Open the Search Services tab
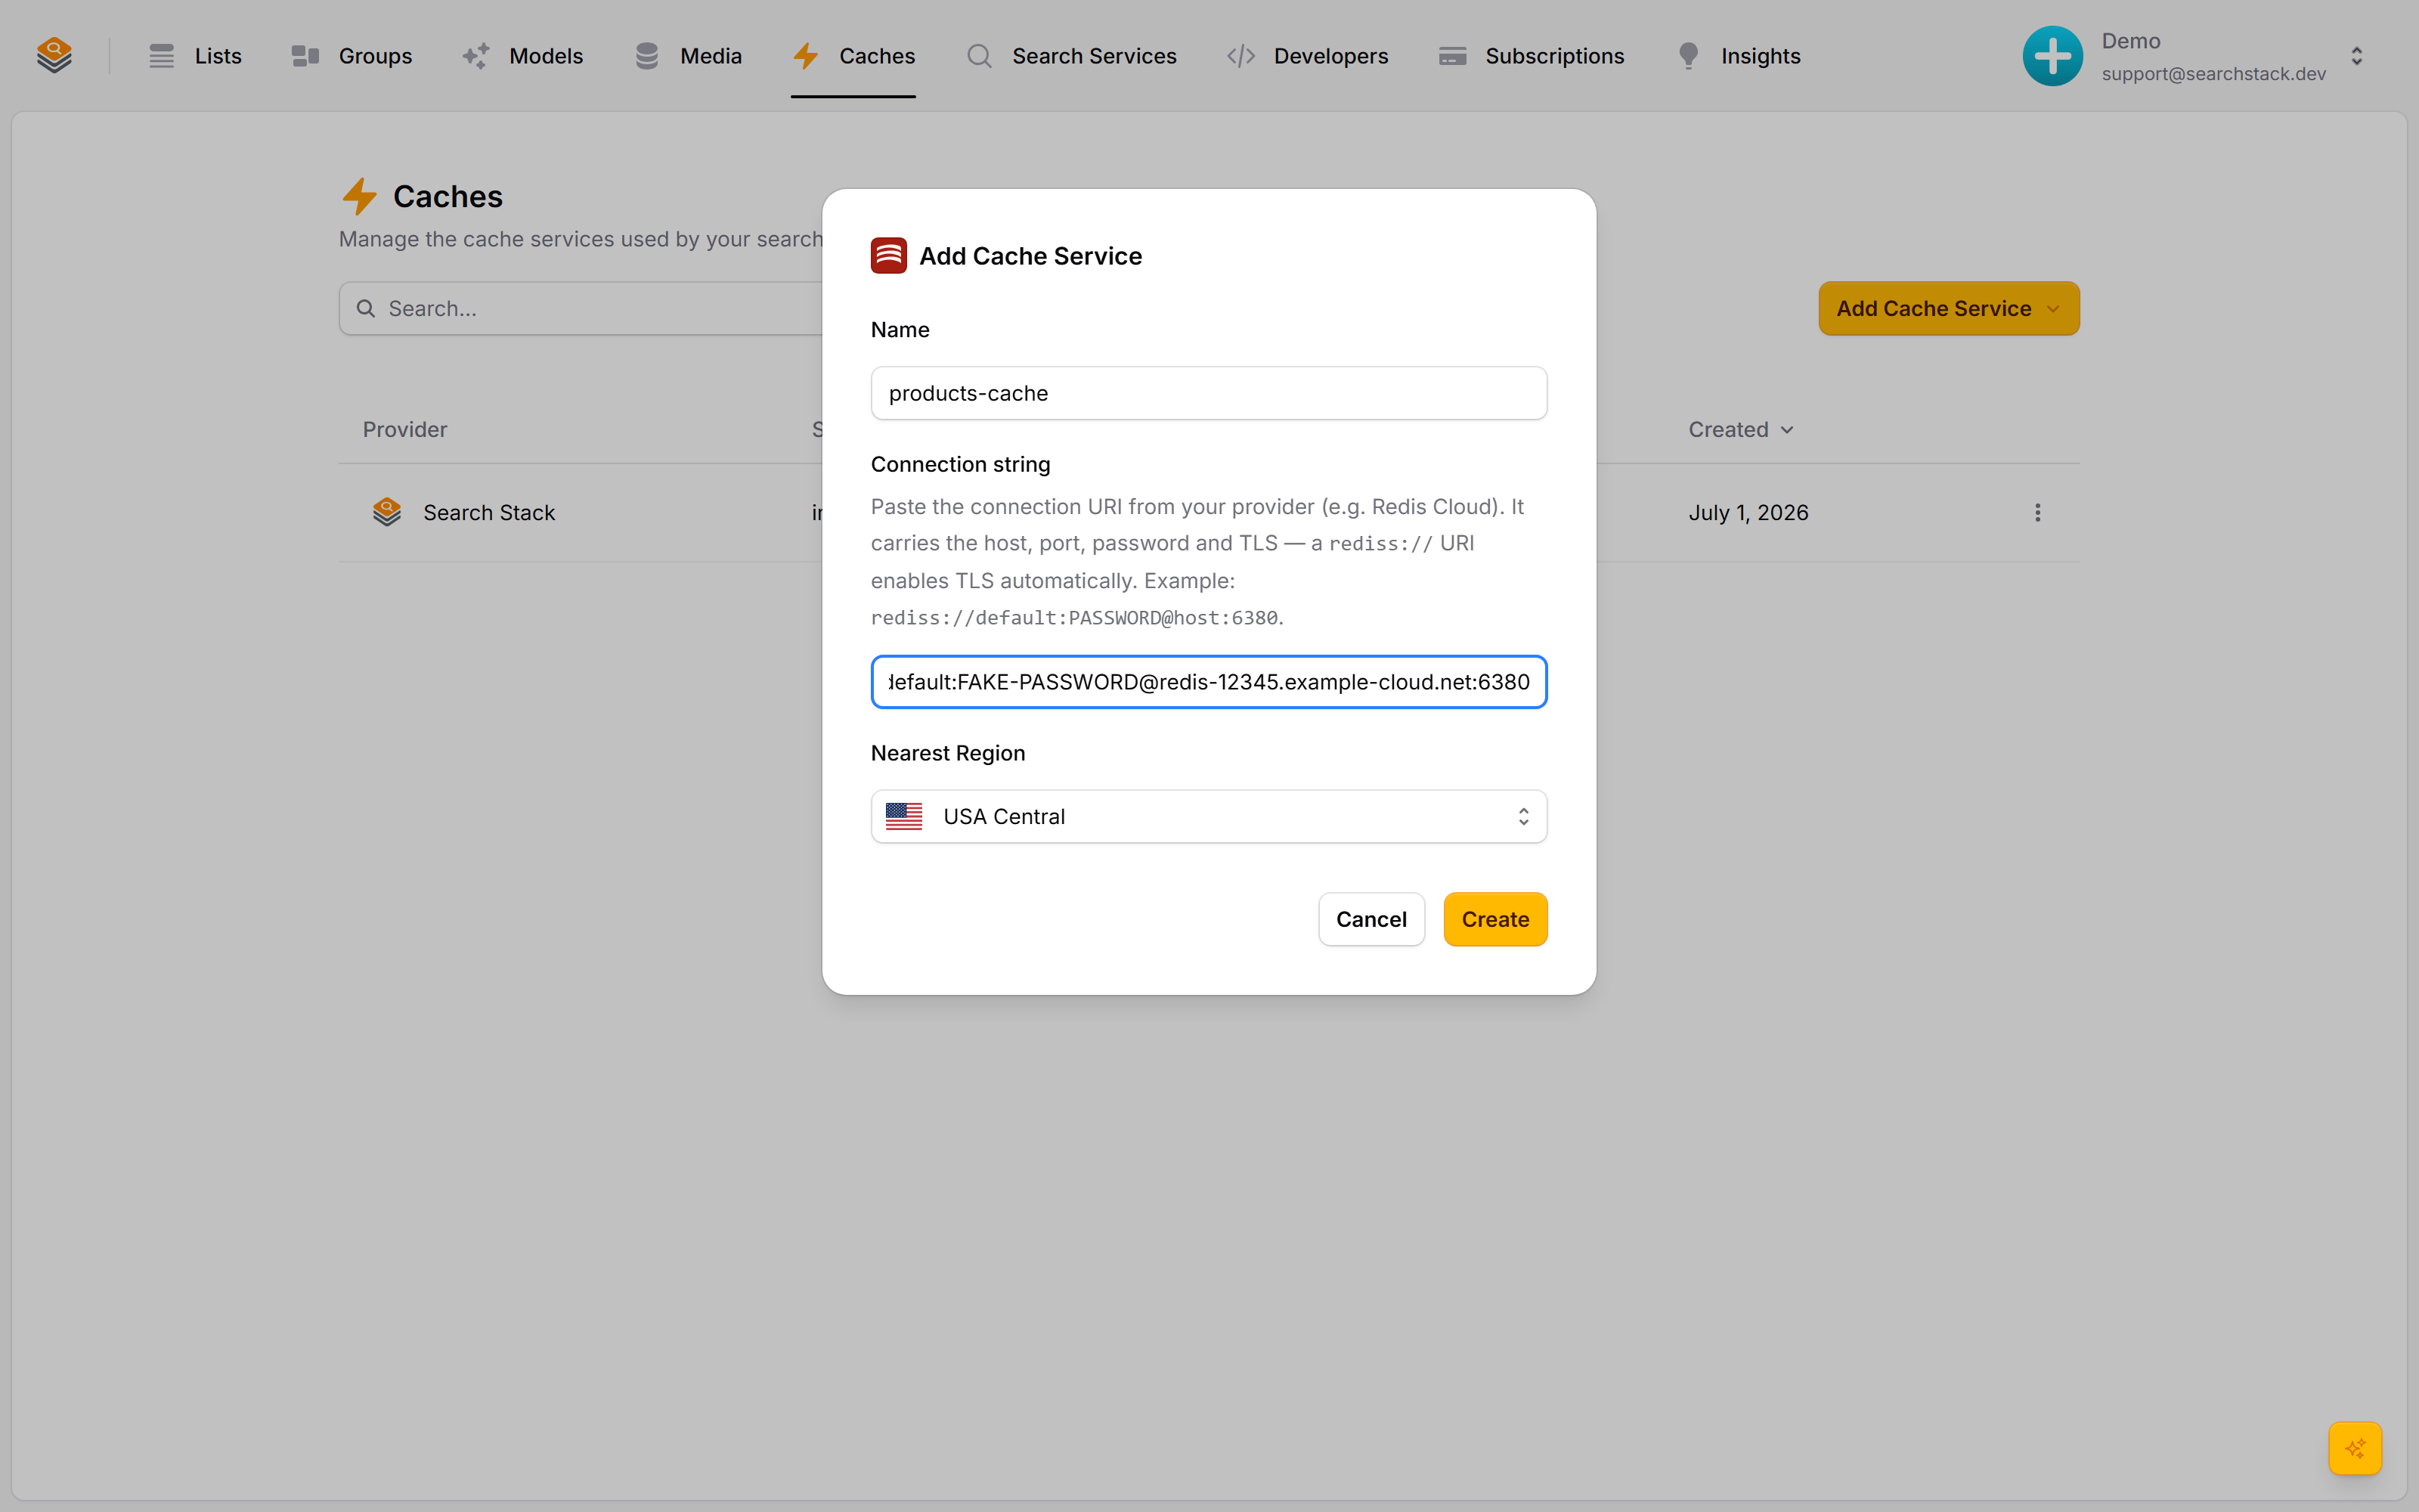The image size is (2419, 1512). tap(1072, 56)
